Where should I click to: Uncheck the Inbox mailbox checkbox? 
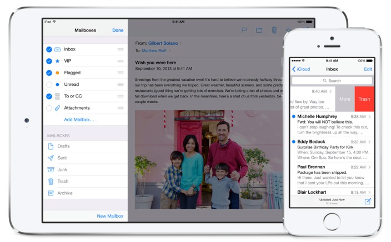[x=49, y=49]
